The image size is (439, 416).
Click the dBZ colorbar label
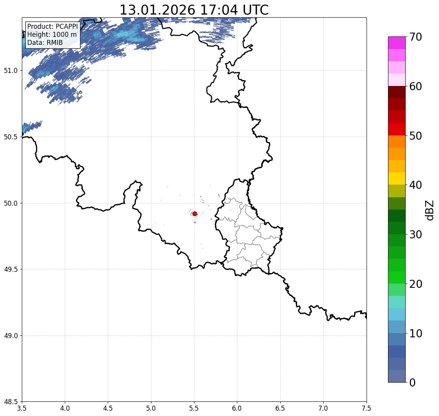coord(429,210)
